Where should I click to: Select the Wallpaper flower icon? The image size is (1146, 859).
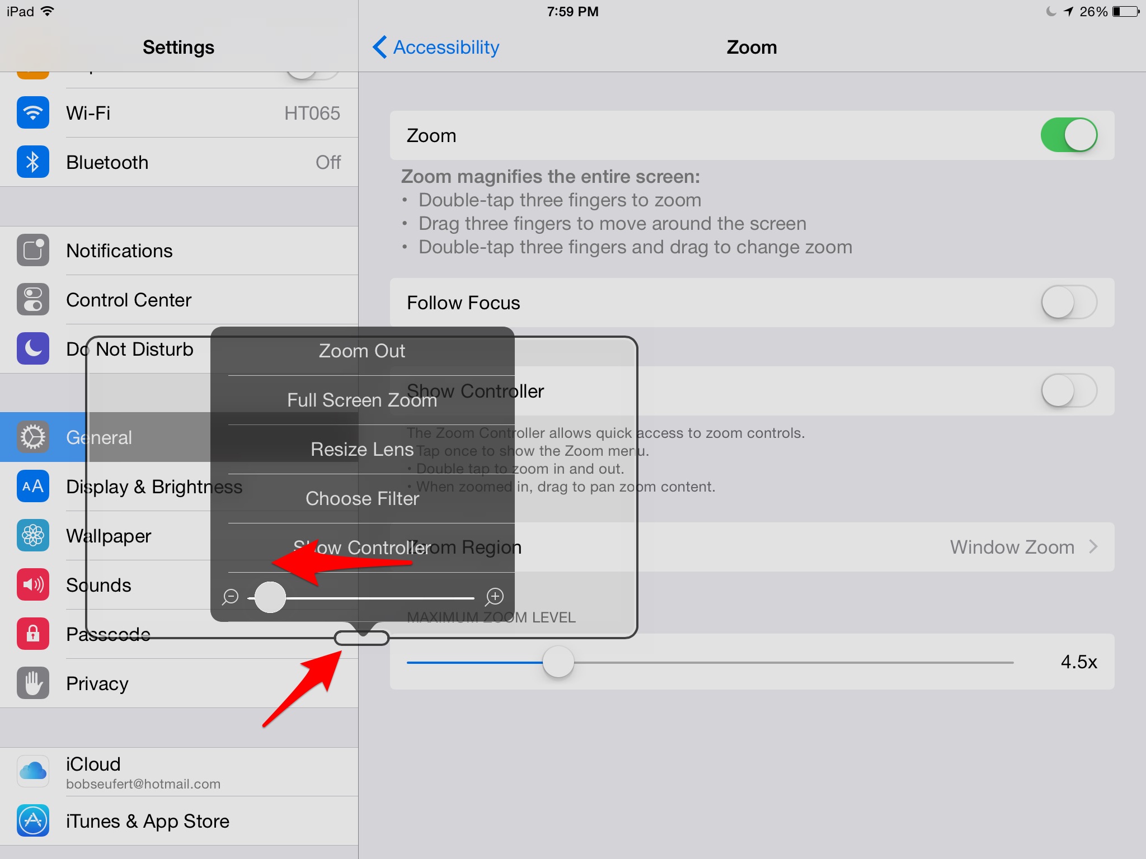32,535
